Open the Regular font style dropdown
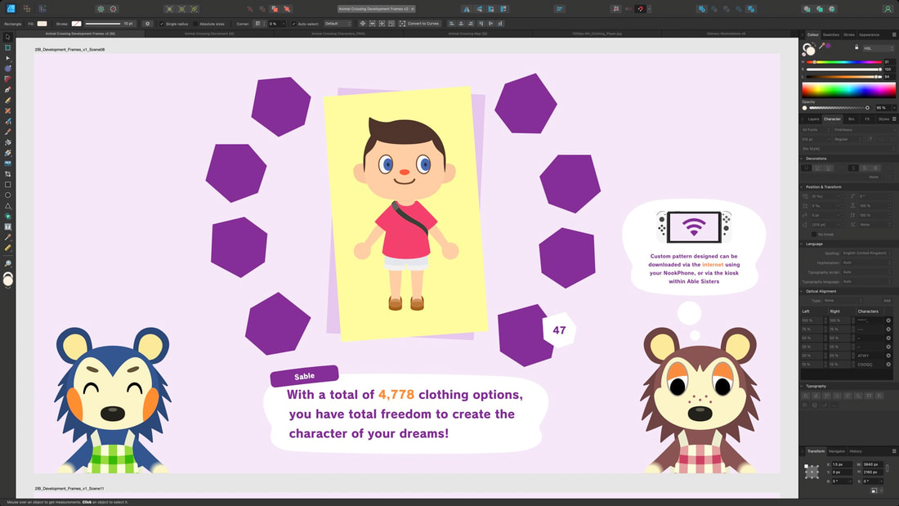Image resolution: width=899 pixels, height=506 pixels. click(848, 139)
